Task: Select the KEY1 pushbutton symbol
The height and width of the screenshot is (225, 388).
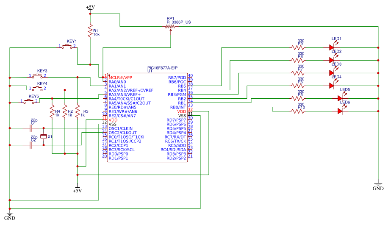Action: 67,46
